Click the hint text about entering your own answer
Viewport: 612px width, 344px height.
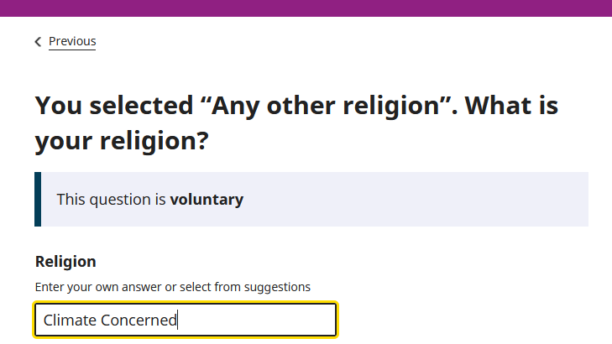172,287
